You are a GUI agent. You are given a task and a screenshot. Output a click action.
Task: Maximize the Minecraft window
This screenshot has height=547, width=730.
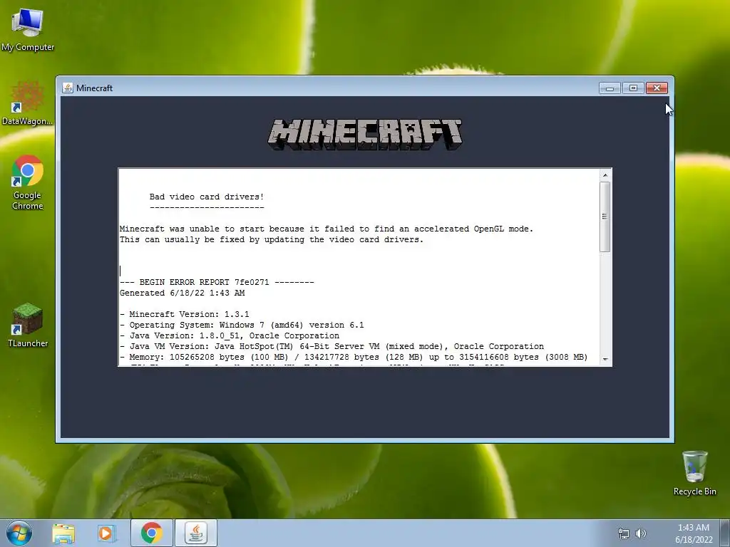click(633, 88)
